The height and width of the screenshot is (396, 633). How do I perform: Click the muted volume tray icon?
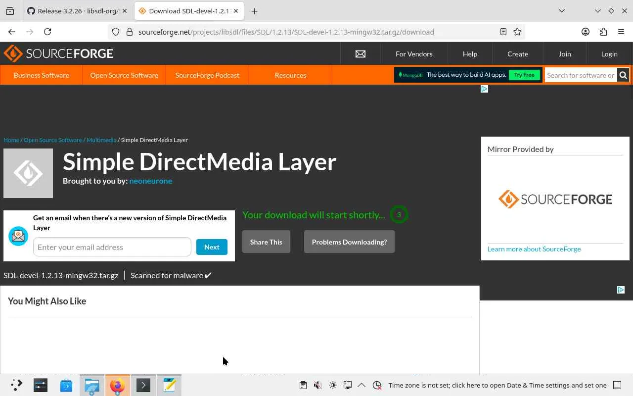pos(318,385)
